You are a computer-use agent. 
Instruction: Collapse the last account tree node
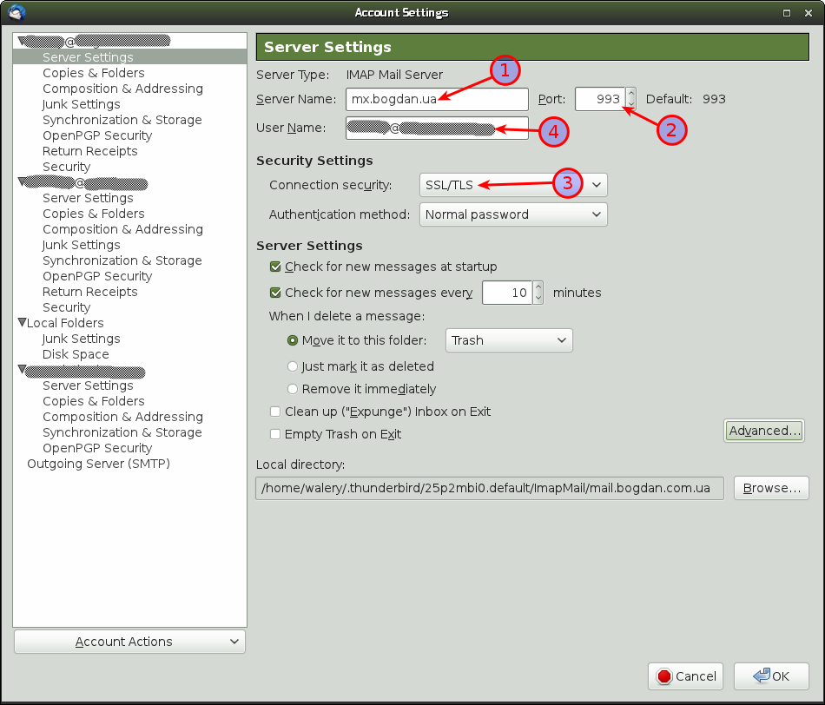pos(22,369)
